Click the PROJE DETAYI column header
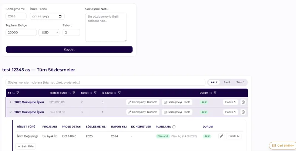This screenshot has width=296, height=151. pyautogui.click(x=71, y=127)
